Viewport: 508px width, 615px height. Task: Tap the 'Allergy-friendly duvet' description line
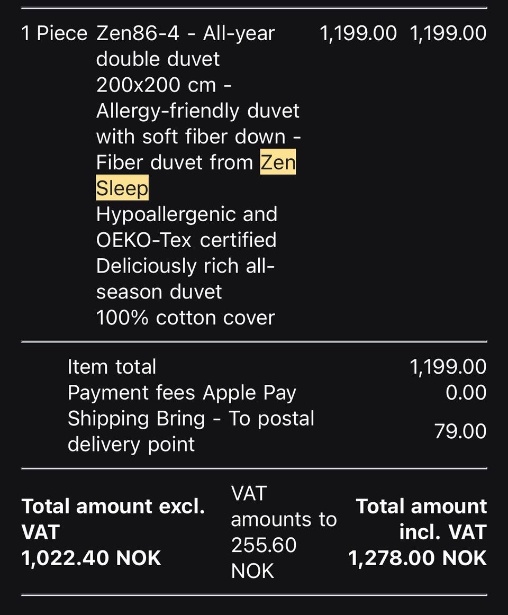point(198,111)
